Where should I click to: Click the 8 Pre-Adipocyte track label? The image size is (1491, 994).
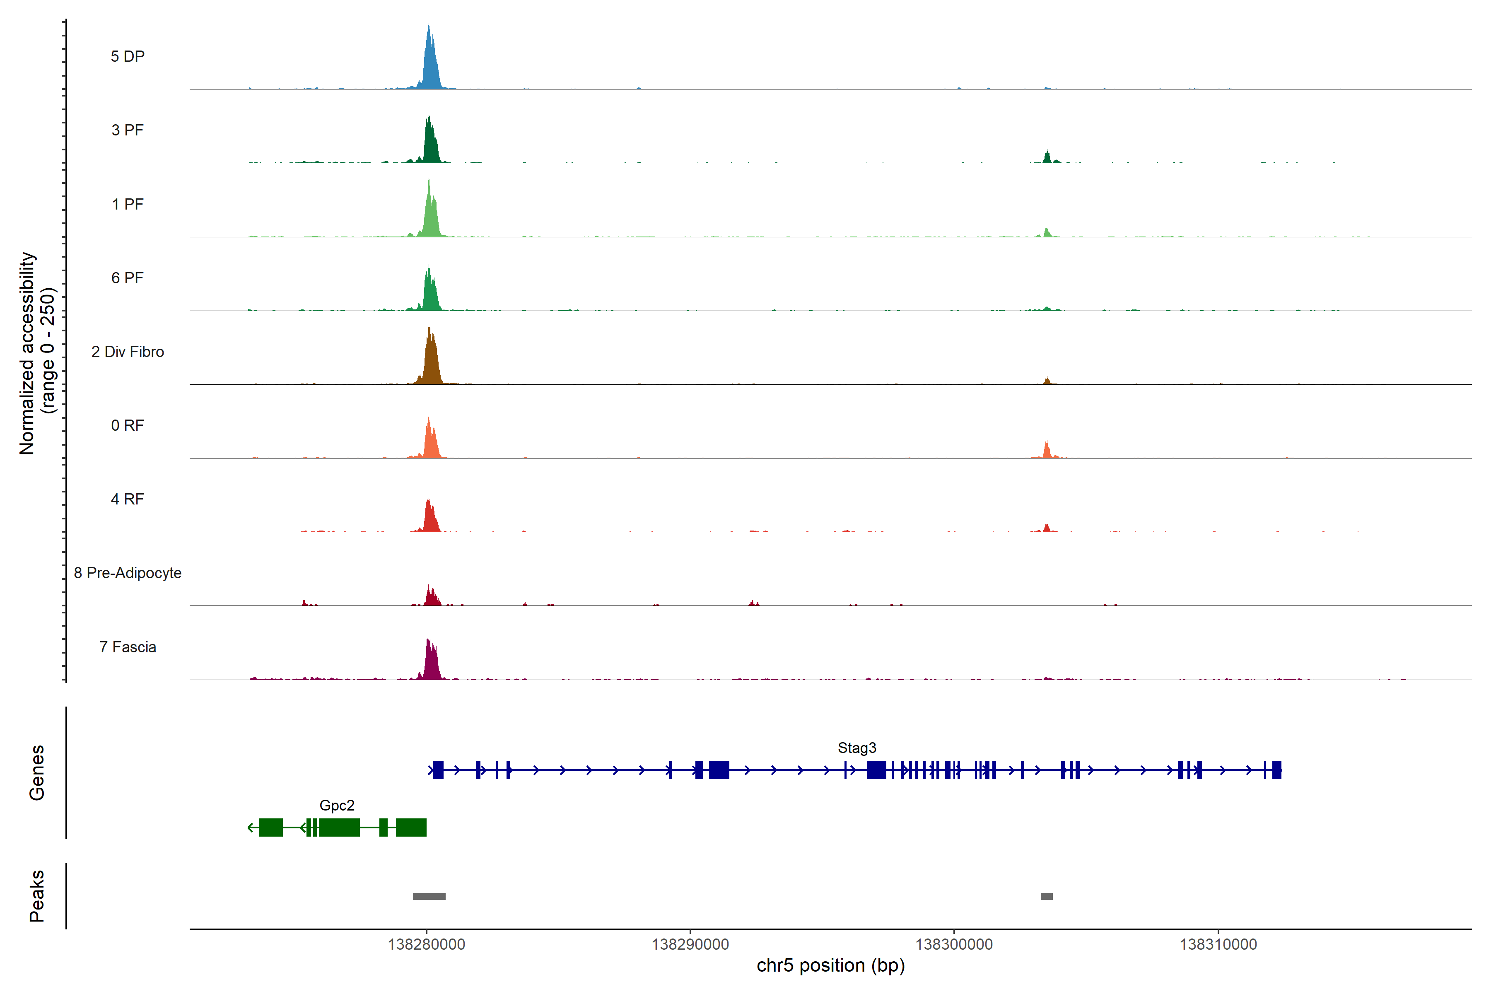click(x=128, y=573)
